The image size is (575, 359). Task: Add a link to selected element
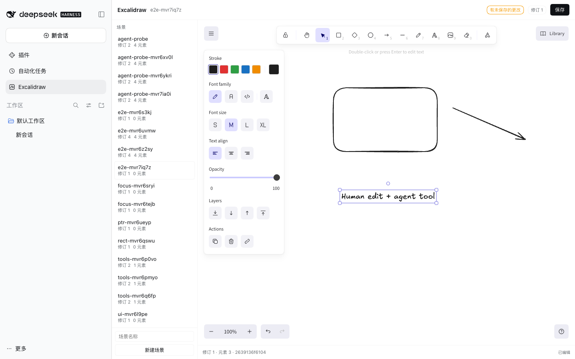(247, 241)
